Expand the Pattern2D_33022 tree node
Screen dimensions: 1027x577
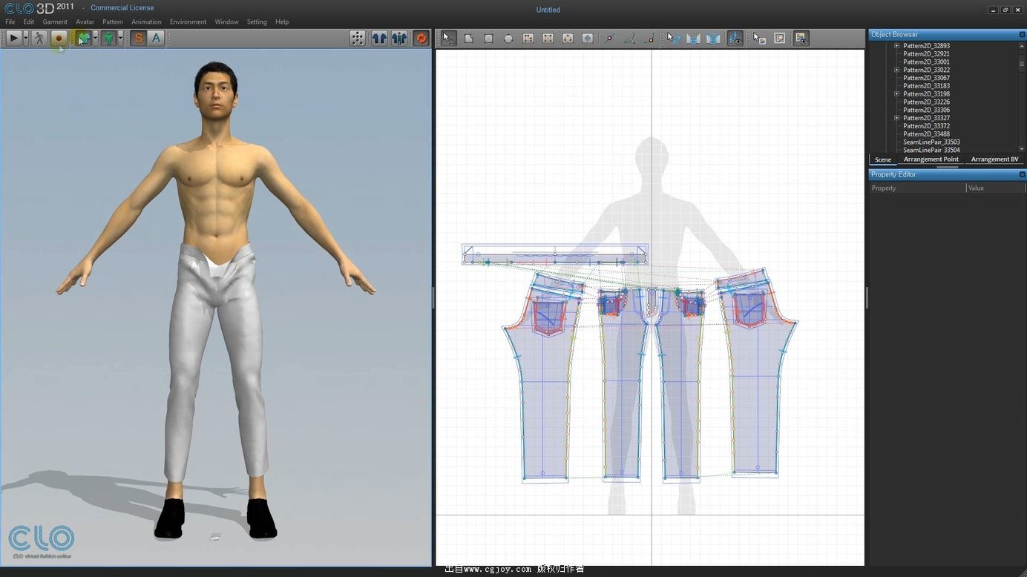coord(896,70)
